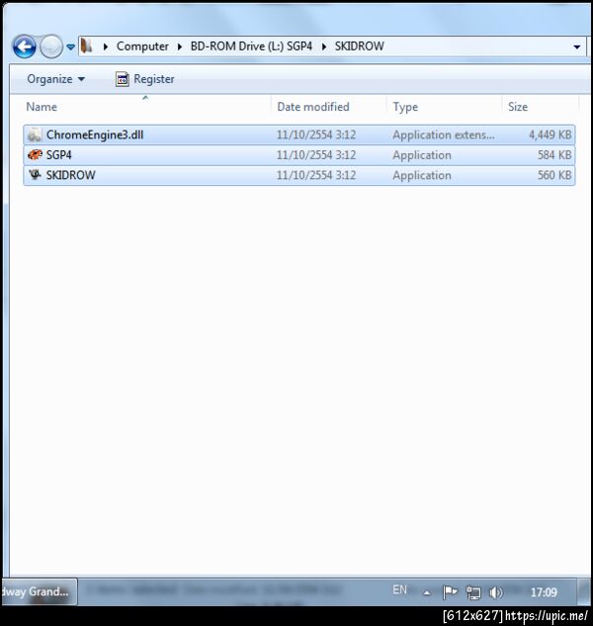Click the Register toolbar button
This screenshot has width=593, height=626.
[x=145, y=79]
